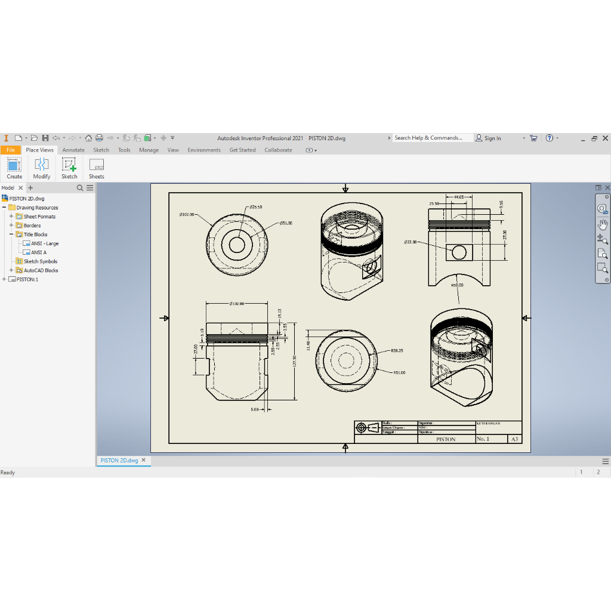Expand the PISTON:1 sheet node
The height and width of the screenshot is (611, 611).
(4, 279)
